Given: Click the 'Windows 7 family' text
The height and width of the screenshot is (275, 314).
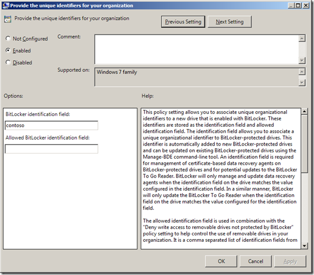Looking at the screenshot, I should [x=117, y=72].
